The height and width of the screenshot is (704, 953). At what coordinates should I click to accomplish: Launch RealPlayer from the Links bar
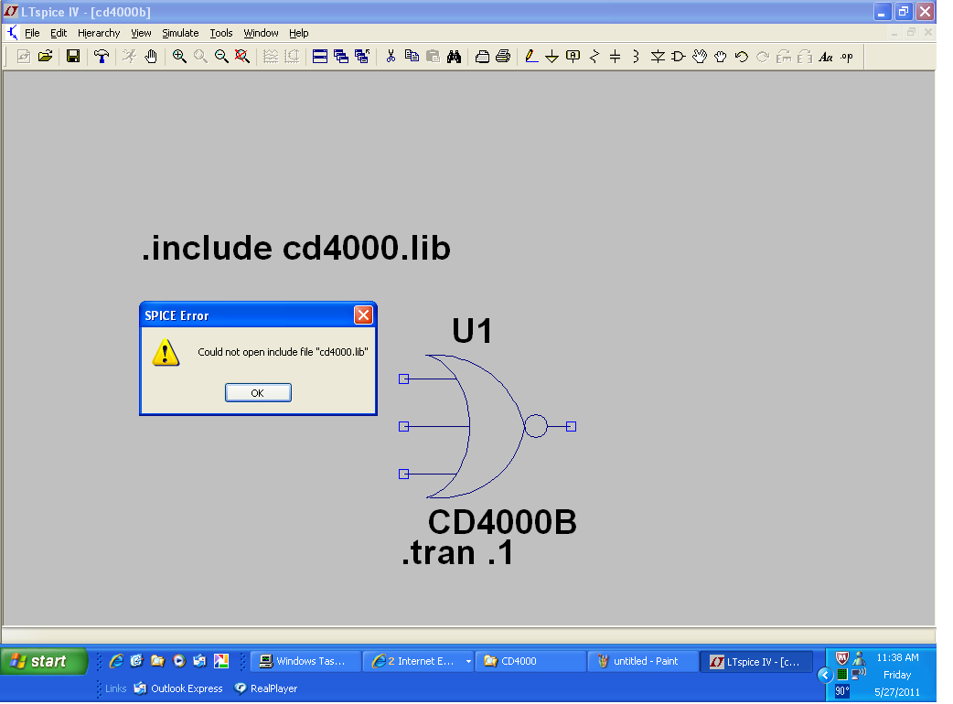[x=266, y=688]
